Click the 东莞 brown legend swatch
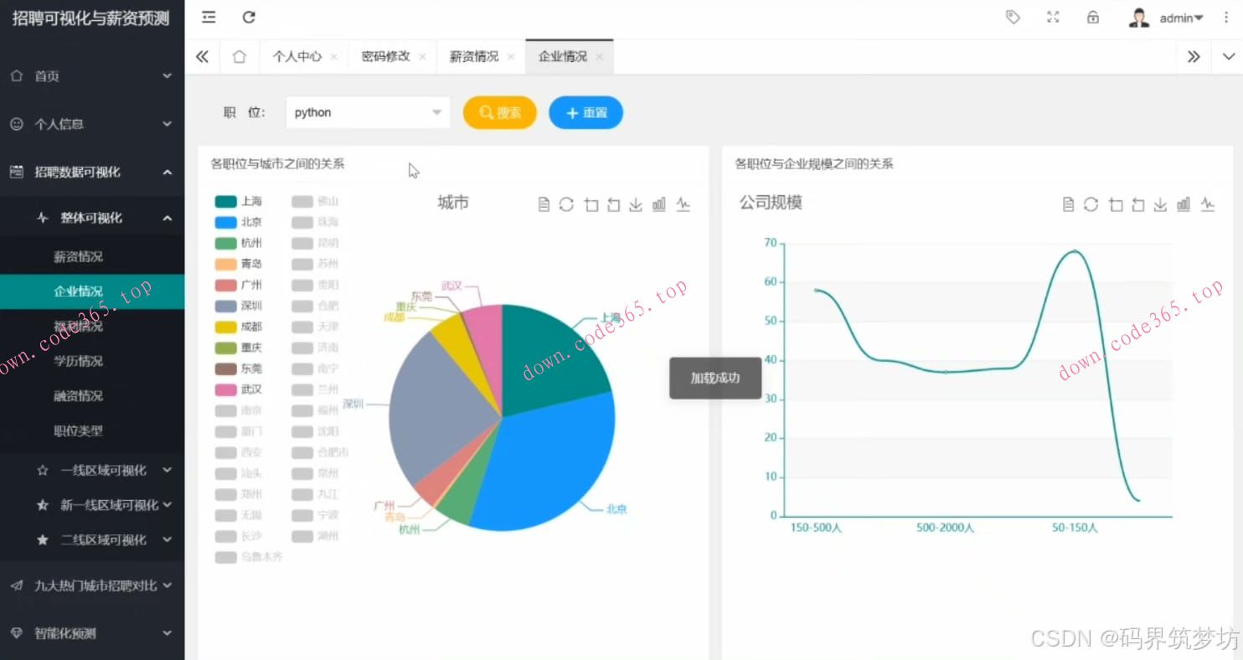The height and width of the screenshot is (660, 1243). point(226,369)
